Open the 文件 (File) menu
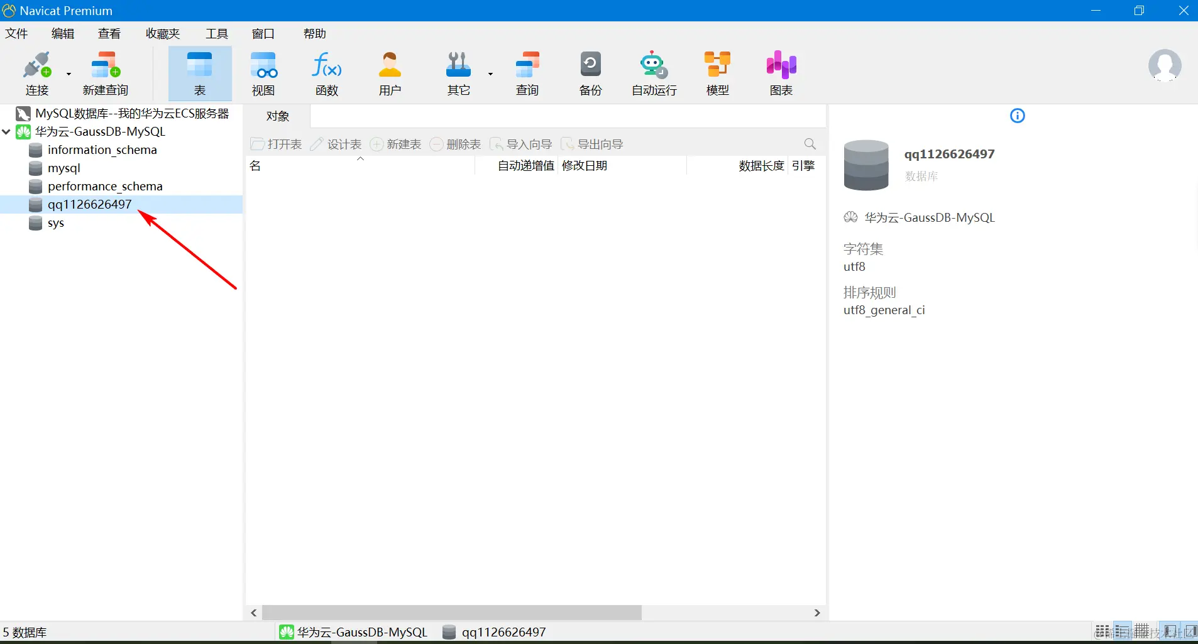Image resolution: width=1198 pixels, height=644 pixels. click(16, 33)
